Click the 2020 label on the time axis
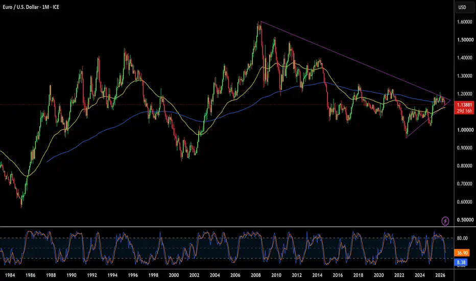The image size is (476, 281). click(x=378, y=275)
